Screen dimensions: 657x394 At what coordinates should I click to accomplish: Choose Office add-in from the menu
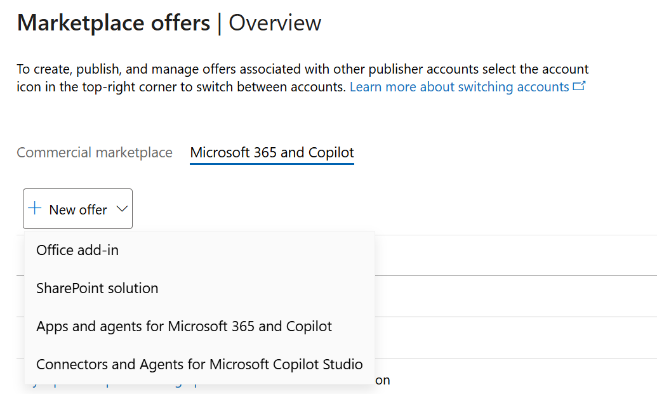coord(77,250)
